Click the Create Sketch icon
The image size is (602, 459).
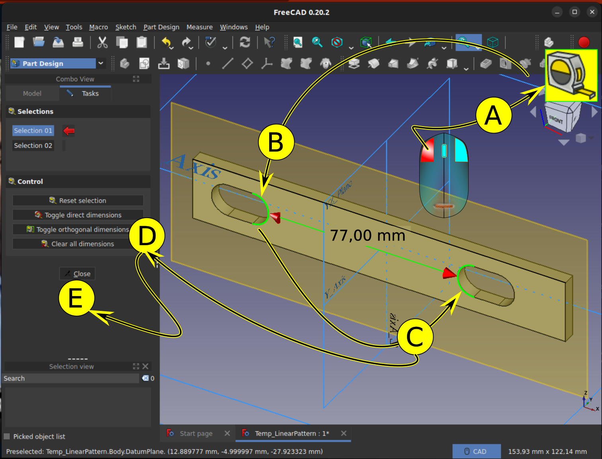[x=144, y=64]
